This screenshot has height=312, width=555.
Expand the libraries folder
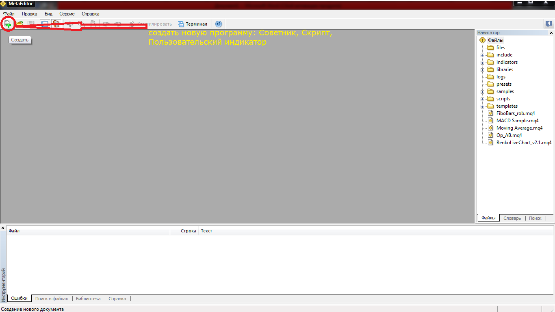pos(483,70)
